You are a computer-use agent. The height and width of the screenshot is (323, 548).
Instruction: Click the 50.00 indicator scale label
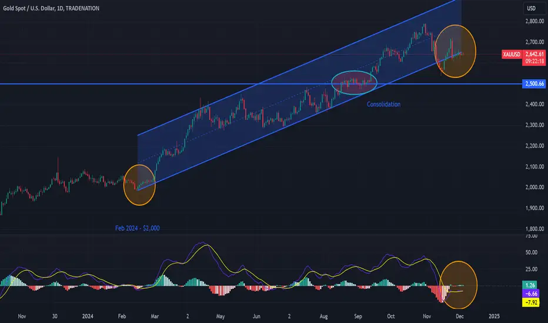[531, 253]
